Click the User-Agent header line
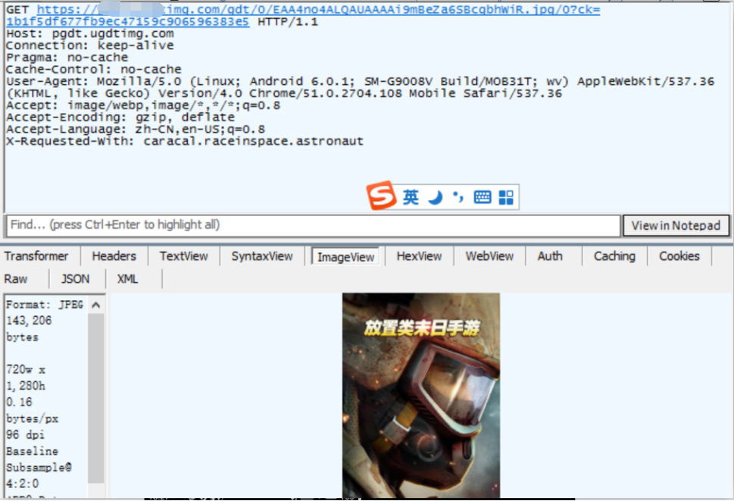734x501 pixels. [x=360, y=87]
